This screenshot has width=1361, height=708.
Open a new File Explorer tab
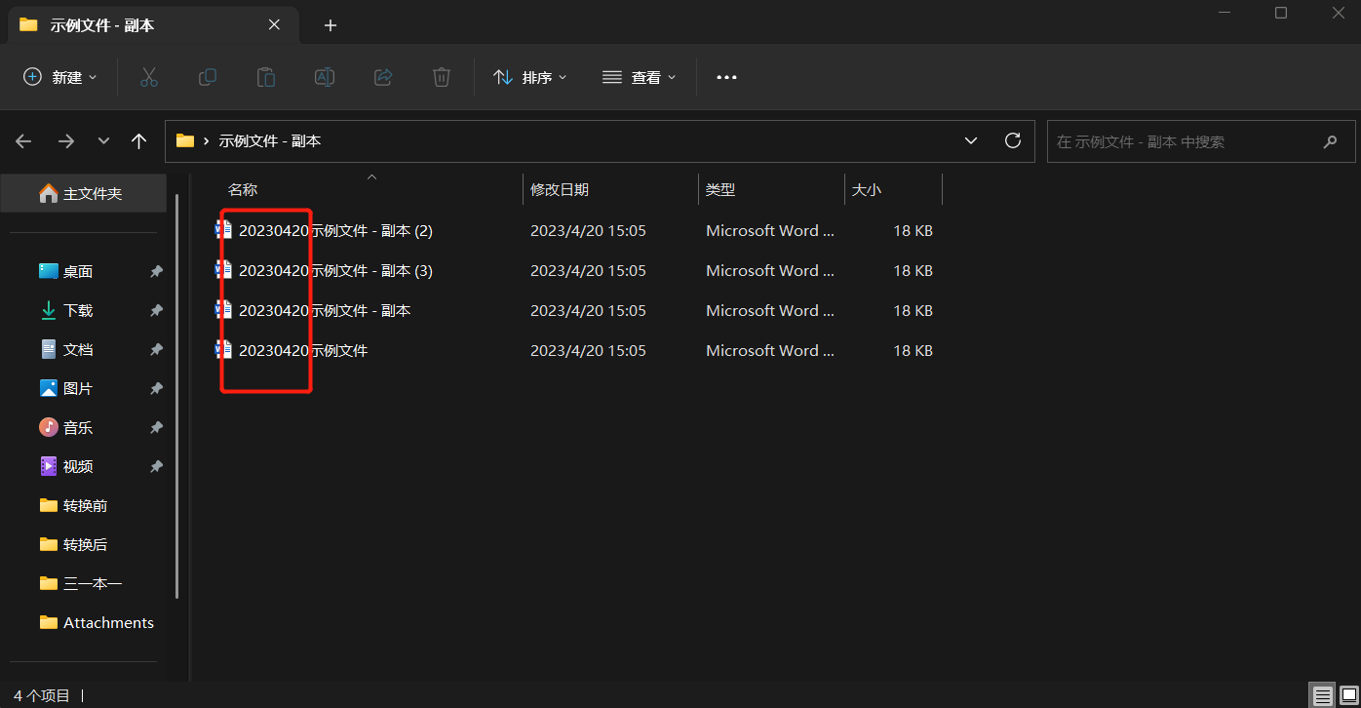[330, 24]
